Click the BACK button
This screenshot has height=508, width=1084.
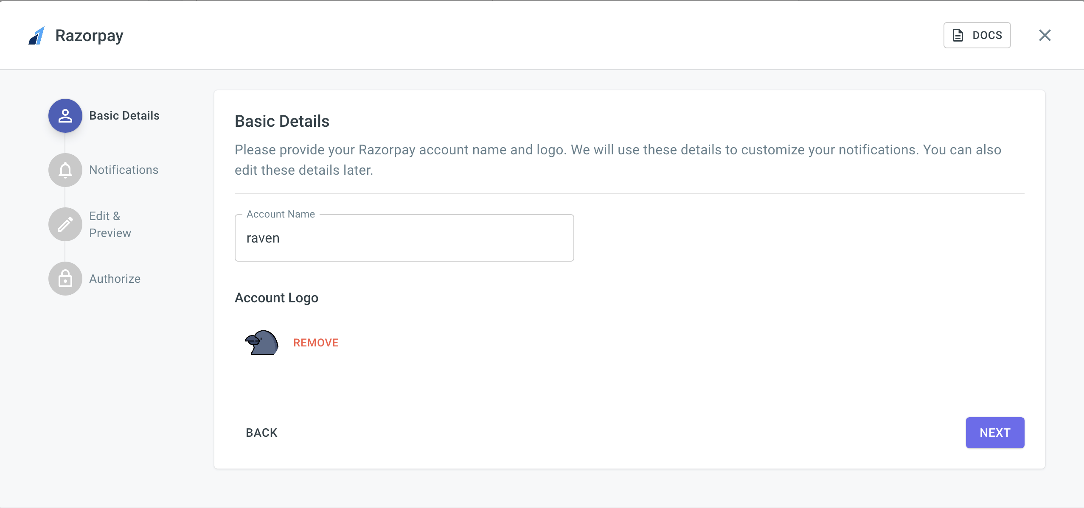pos(261,433)
